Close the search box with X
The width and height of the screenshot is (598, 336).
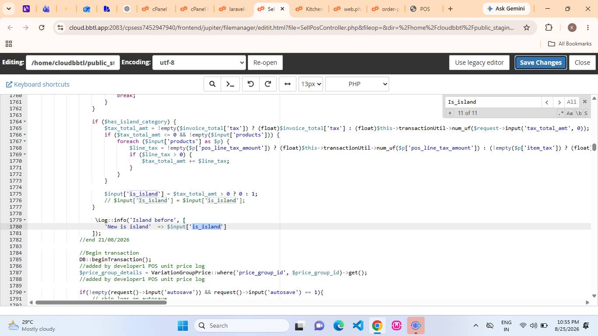coord(584,101)
